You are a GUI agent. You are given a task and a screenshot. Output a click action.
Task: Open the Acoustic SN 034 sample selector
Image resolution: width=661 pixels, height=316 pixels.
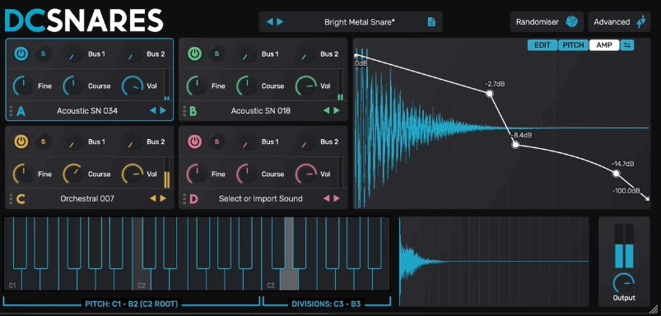click(x=87, y=111)
